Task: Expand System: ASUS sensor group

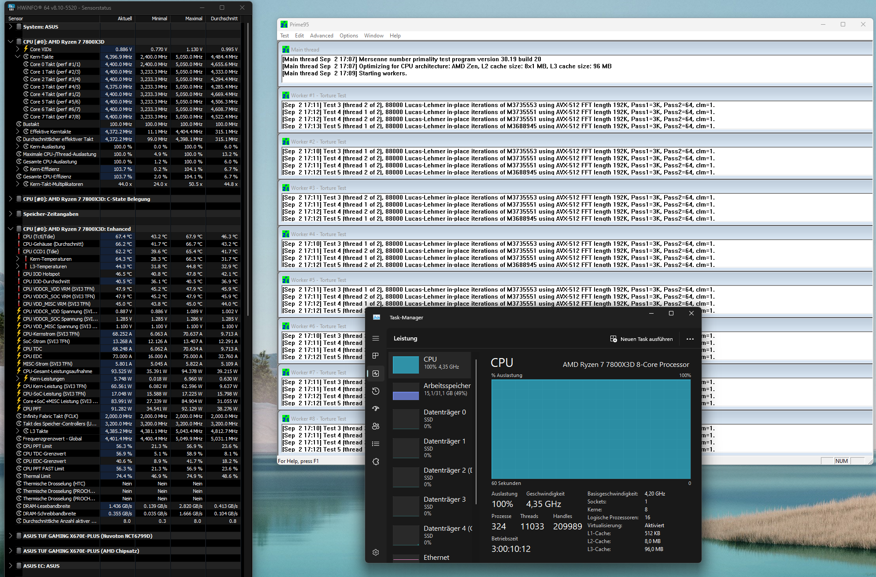Action: tap(11, 27)
